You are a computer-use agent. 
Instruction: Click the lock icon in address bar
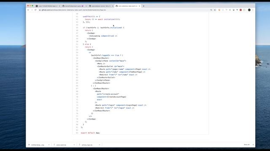40,10
